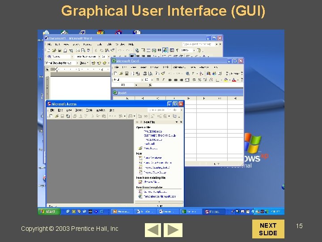This screenshot has height=242, width=322.
Task: Open New File task pane dropdown arrow
Action: pos(176,122)
